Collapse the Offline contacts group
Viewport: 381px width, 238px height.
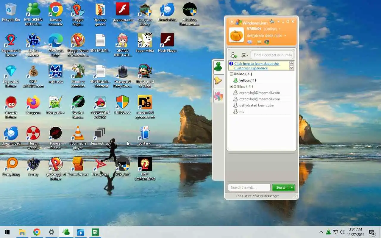[231, 87]
